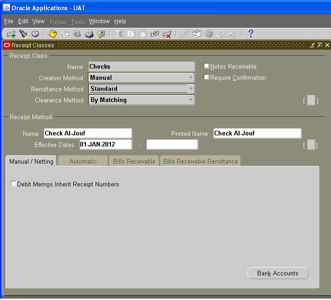Click the Bank Accounts button

278,274
